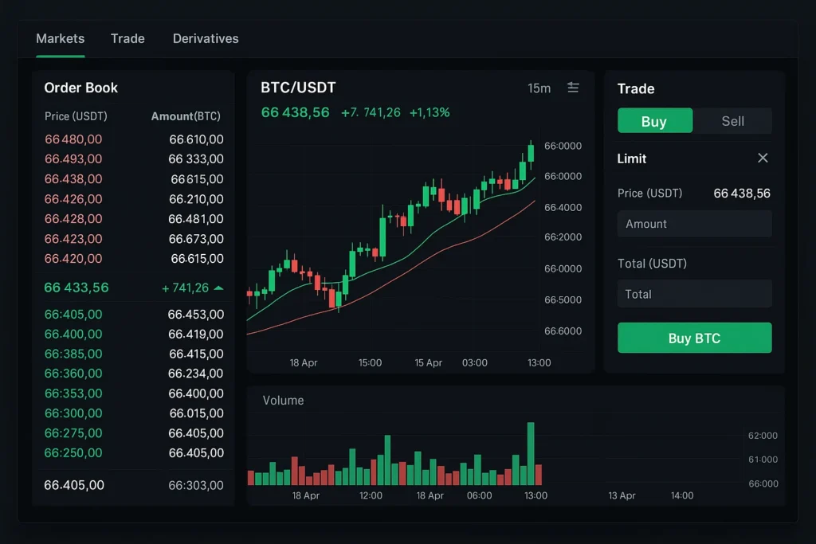Click the Order Book header

pos(80,88)
